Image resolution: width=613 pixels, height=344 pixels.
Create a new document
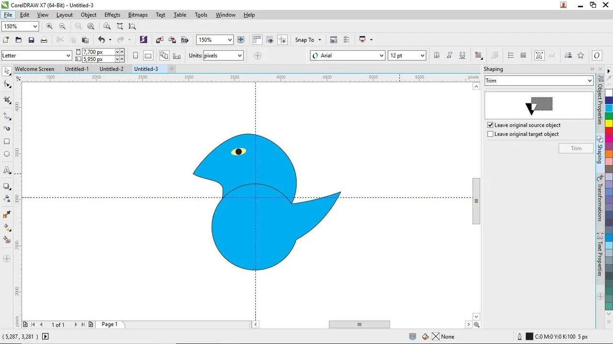(6, 40)
